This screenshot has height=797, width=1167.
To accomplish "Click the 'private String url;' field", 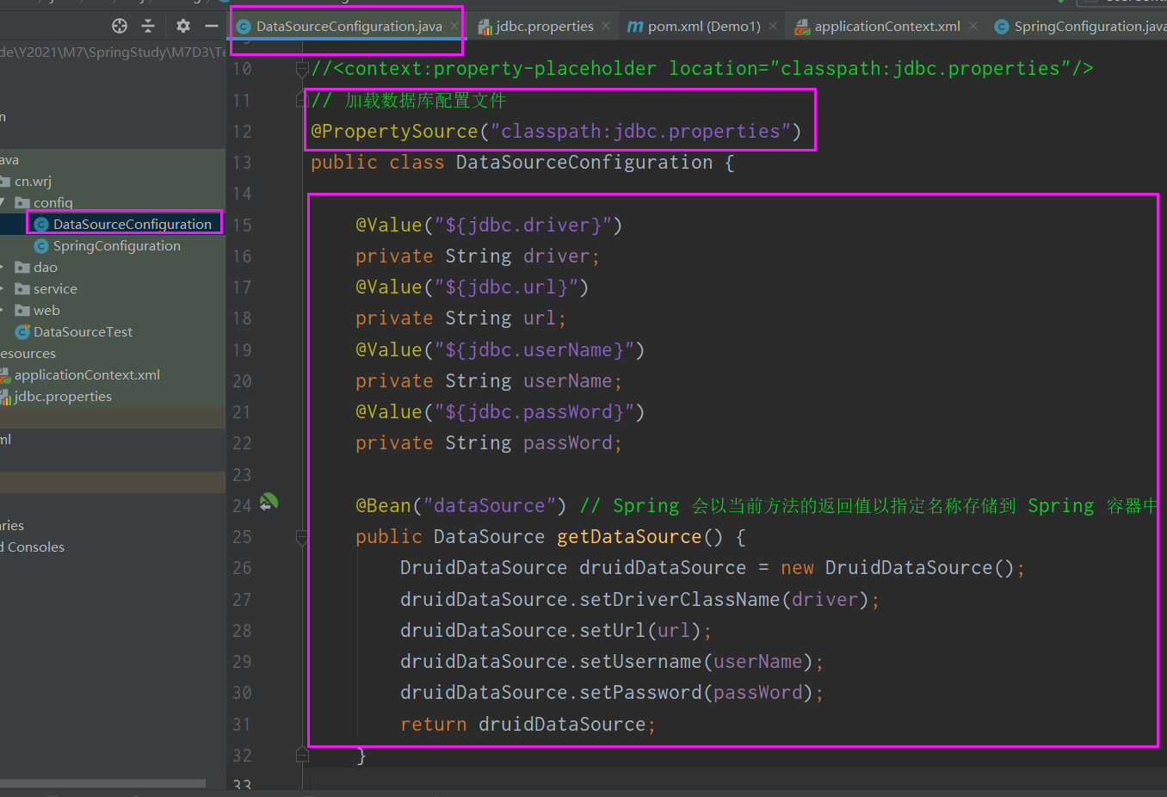I will coord(460,318).
